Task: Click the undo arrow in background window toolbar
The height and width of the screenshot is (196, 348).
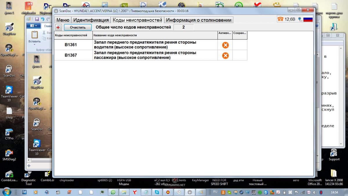Action: click(43, 19)
